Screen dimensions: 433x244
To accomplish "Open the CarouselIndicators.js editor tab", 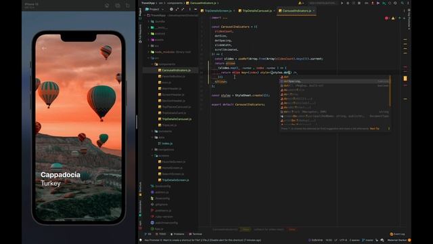I will coord(296,11).
